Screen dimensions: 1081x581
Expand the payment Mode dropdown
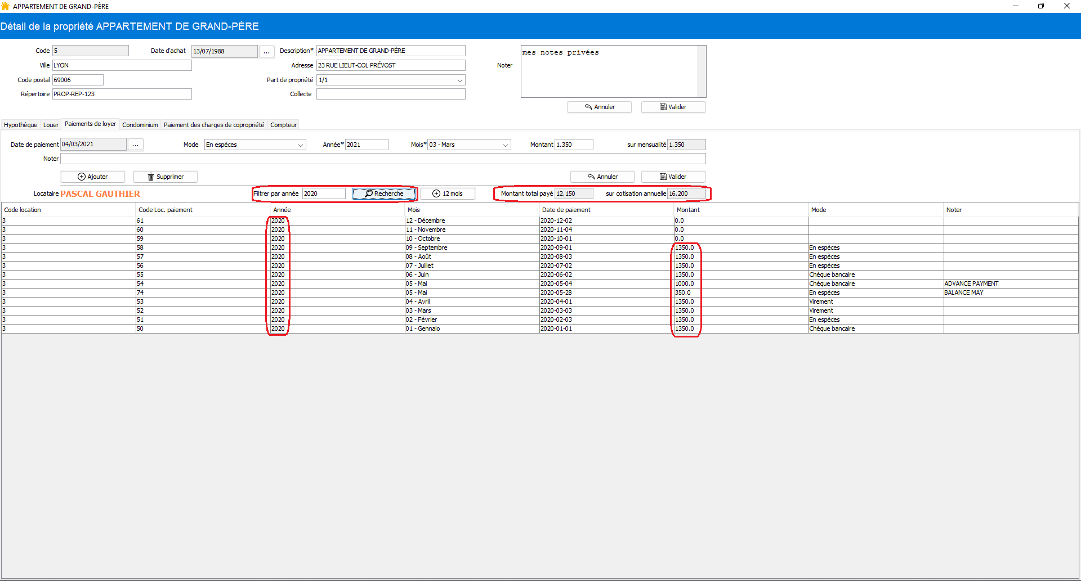point(301,145)
